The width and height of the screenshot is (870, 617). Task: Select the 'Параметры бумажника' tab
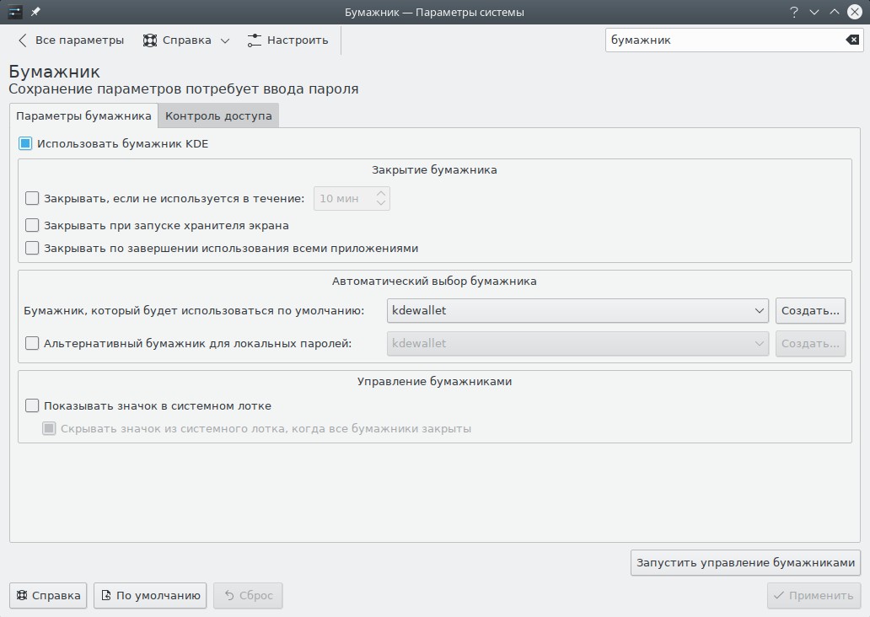(83, 115)
